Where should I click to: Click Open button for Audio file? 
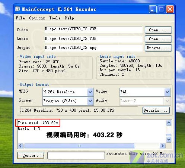[x=158, y=39]
